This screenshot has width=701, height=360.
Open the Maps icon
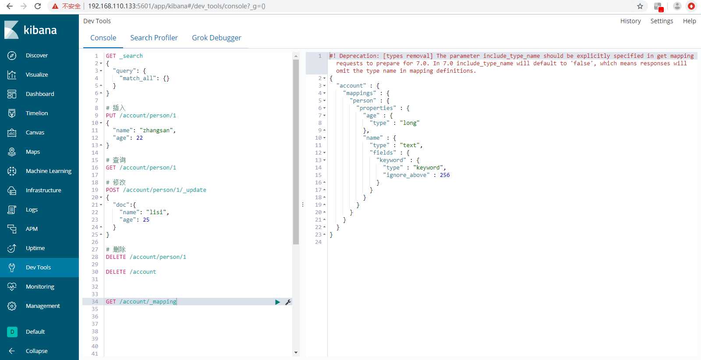[x=12, y=152]
